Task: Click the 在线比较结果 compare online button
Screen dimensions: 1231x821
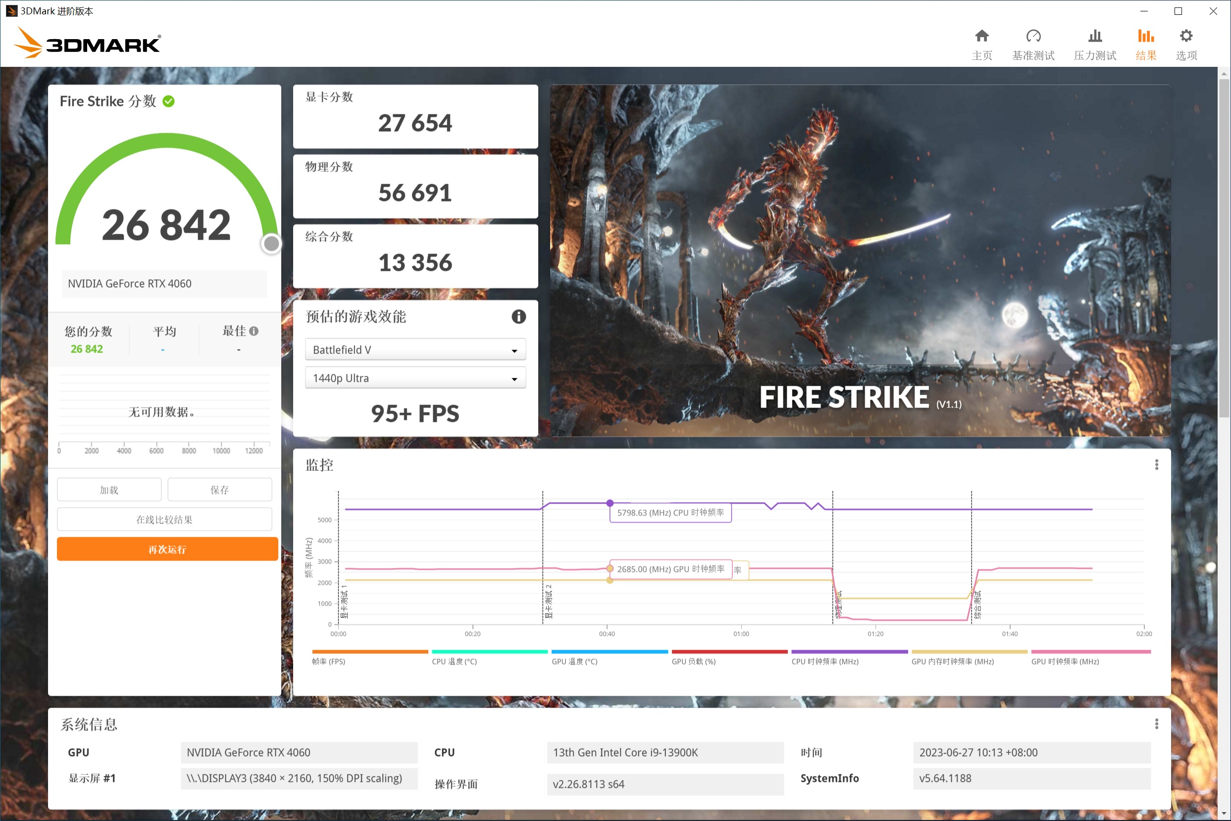Action: click(x=164, y=519)
